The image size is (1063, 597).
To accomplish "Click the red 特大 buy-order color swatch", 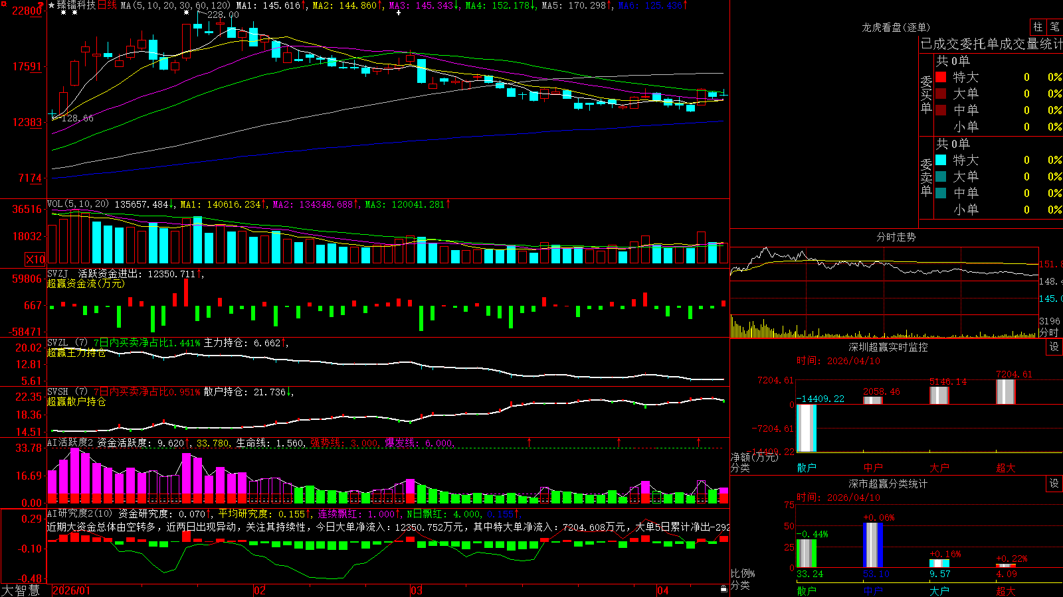I will click(x=941, y=77).
